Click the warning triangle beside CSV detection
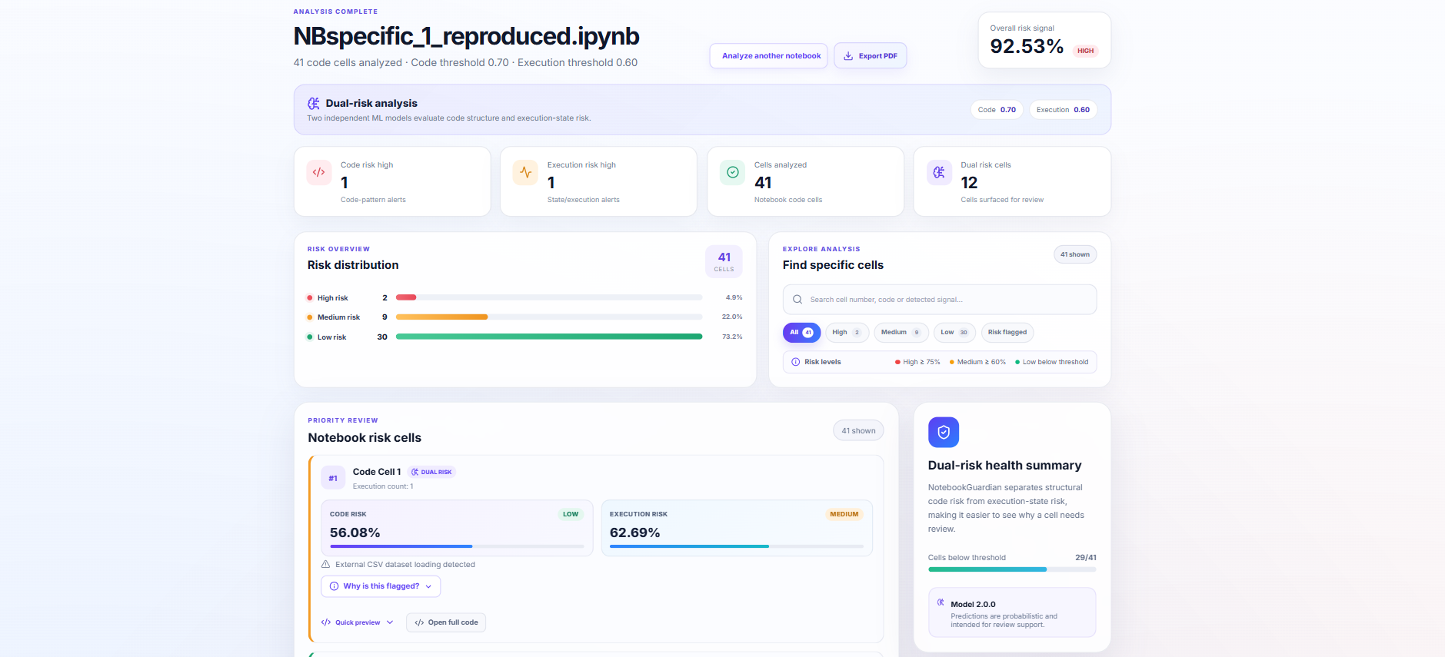Image resolution: width=1445 pixels, height=657 pixels. tap(325, 564)
